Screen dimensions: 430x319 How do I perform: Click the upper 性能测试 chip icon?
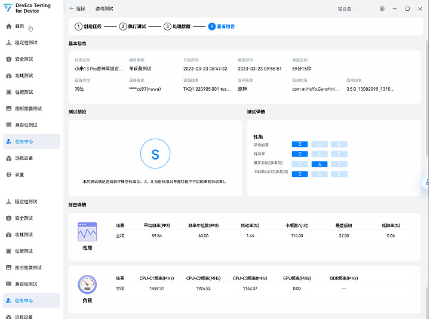pos(9,92)
